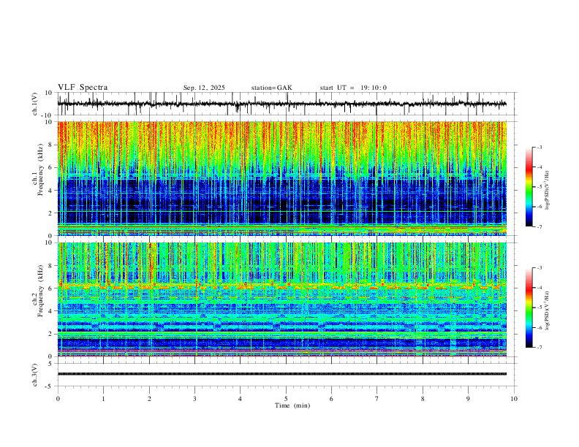579x447 pixels.
Task: Click the time axis tick label "5"
Action: click(x=286, y=399)
